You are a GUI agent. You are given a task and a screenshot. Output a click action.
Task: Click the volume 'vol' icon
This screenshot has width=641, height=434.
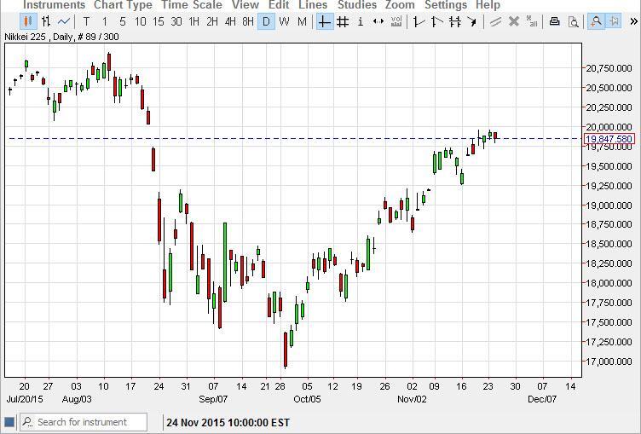point(397,21)
